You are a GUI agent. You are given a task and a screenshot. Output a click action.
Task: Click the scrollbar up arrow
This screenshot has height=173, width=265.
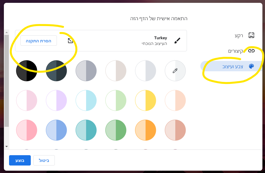pyautogui.click(x=7, y=33)
